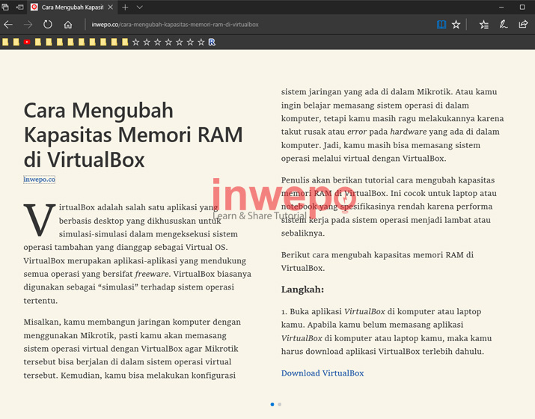This screenshot has height=419, width=535.
Task: Click the large drop cap V
Action: pos(39,220)
